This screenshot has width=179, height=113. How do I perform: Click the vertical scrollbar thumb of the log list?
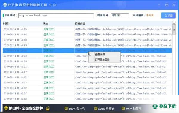click(174, 30)
